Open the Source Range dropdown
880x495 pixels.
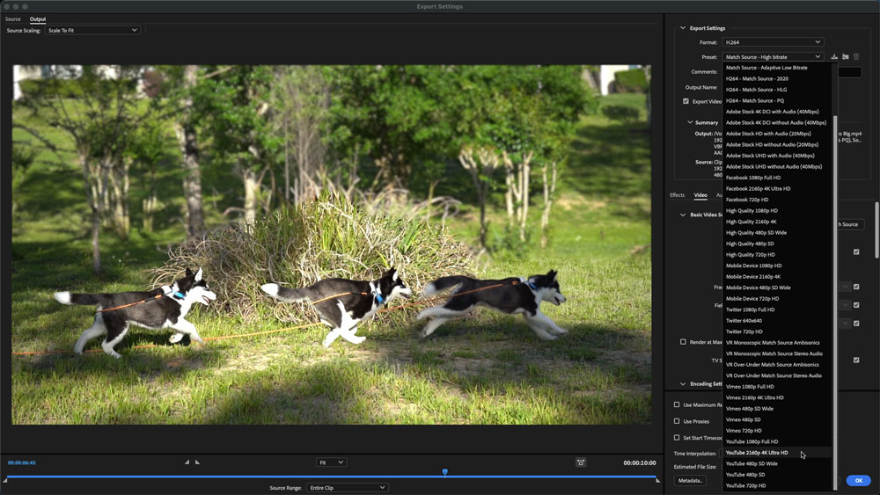tap(348, 487)
